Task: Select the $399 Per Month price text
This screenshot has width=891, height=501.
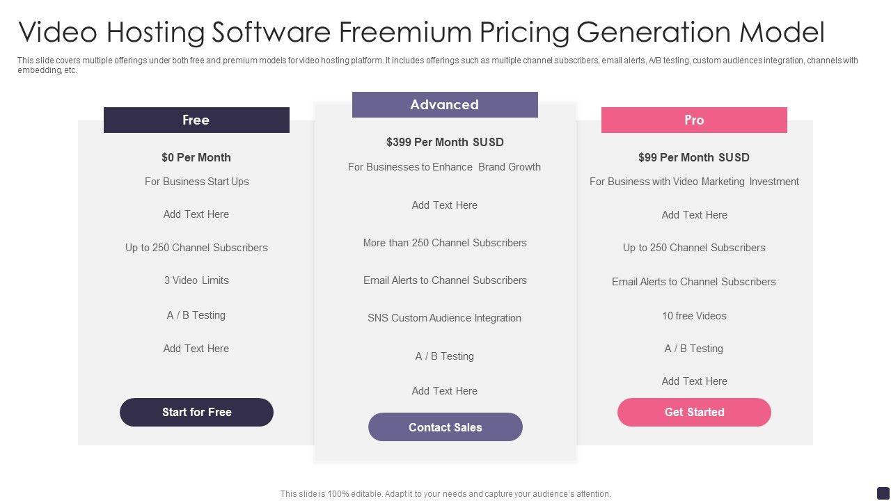Action: tap(445, 142)
